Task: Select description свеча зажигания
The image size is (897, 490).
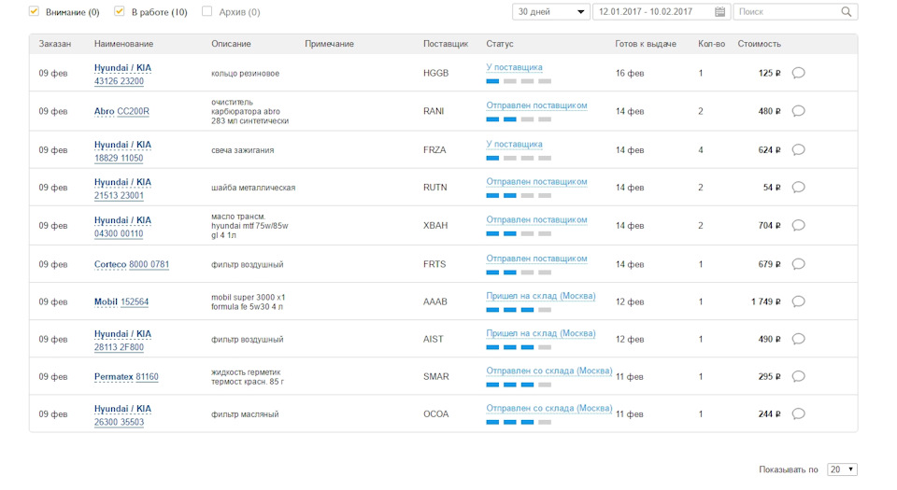Action: click(243, 150)
